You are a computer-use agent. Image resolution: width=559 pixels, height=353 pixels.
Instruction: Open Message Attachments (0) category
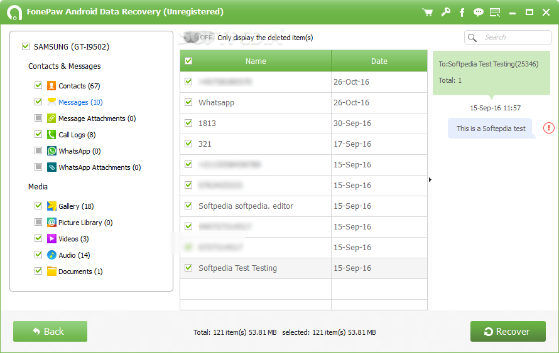[x=97, y=119]
